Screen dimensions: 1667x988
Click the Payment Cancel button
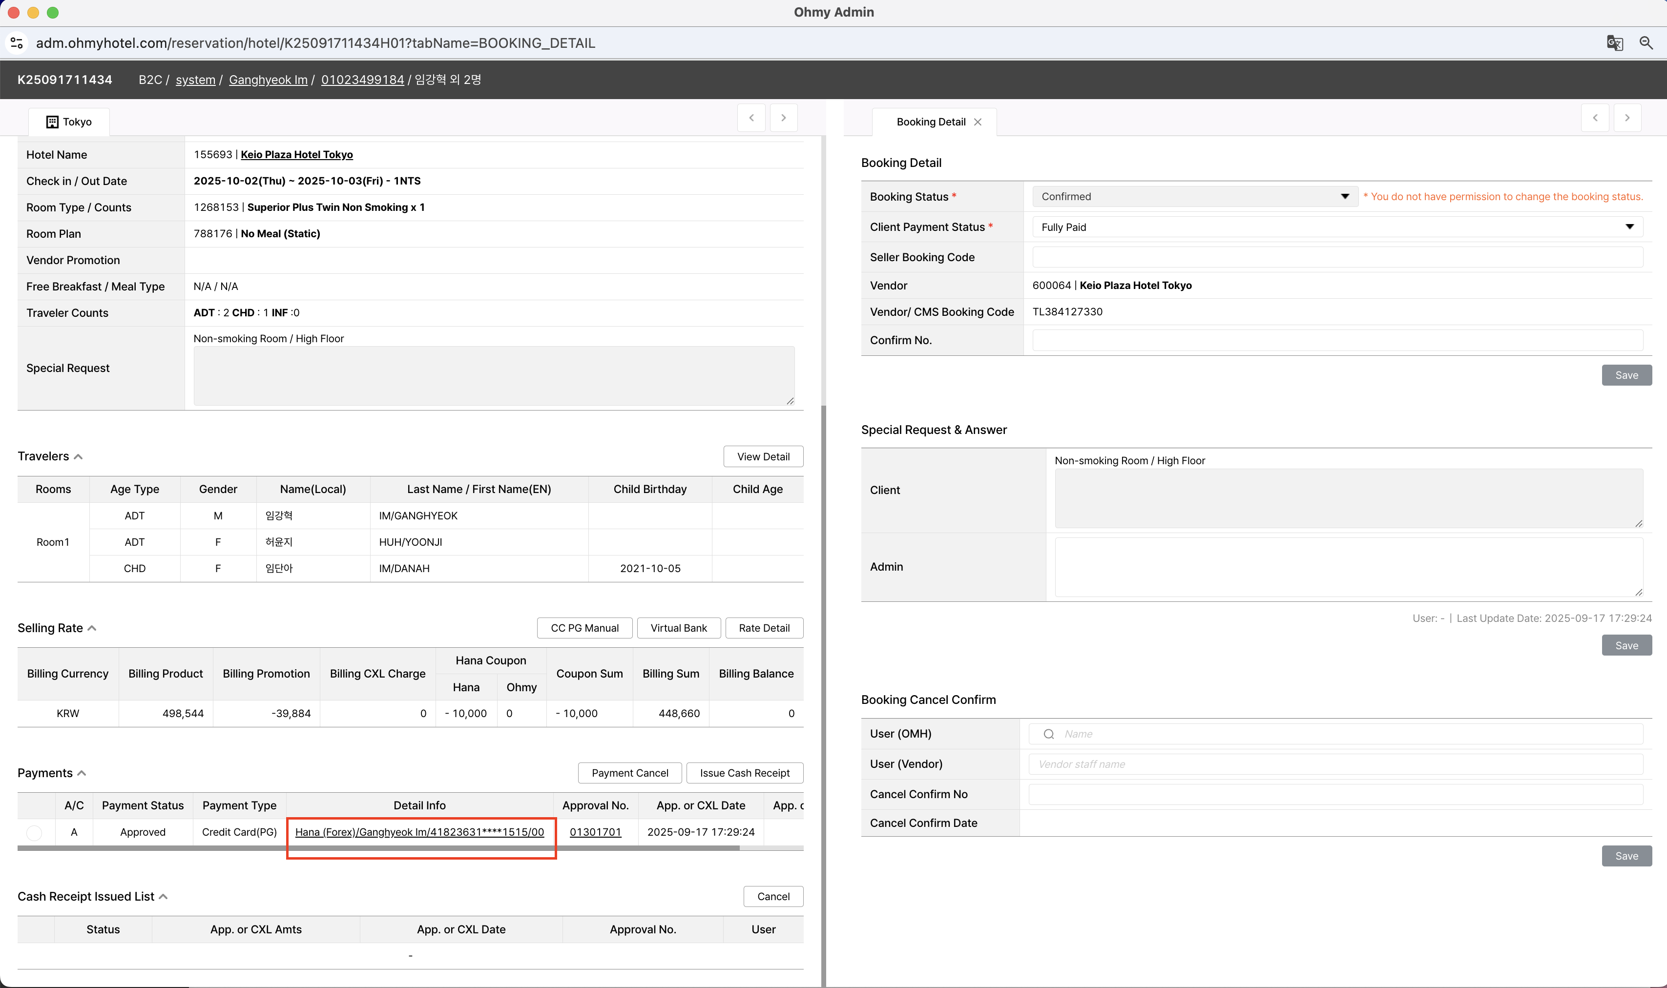click(x=629, y=773)
